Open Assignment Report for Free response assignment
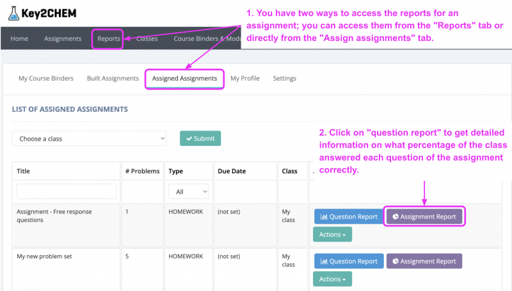Screen dimensions: 512x291 424,217
